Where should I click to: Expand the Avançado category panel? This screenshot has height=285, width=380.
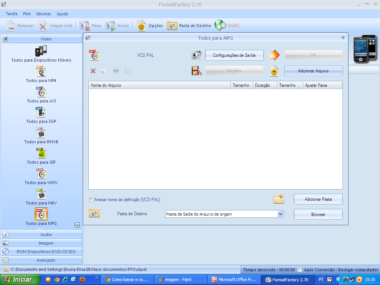(42, 260)
